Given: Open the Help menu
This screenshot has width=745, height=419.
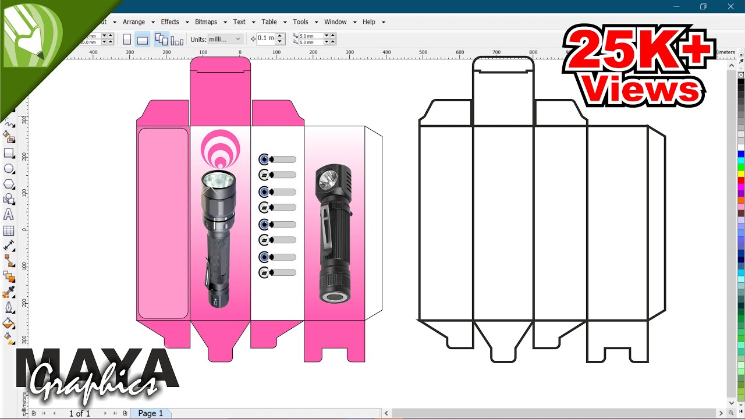Looking at the screenshot, I should pyautogui.click(x=369, y=22).
